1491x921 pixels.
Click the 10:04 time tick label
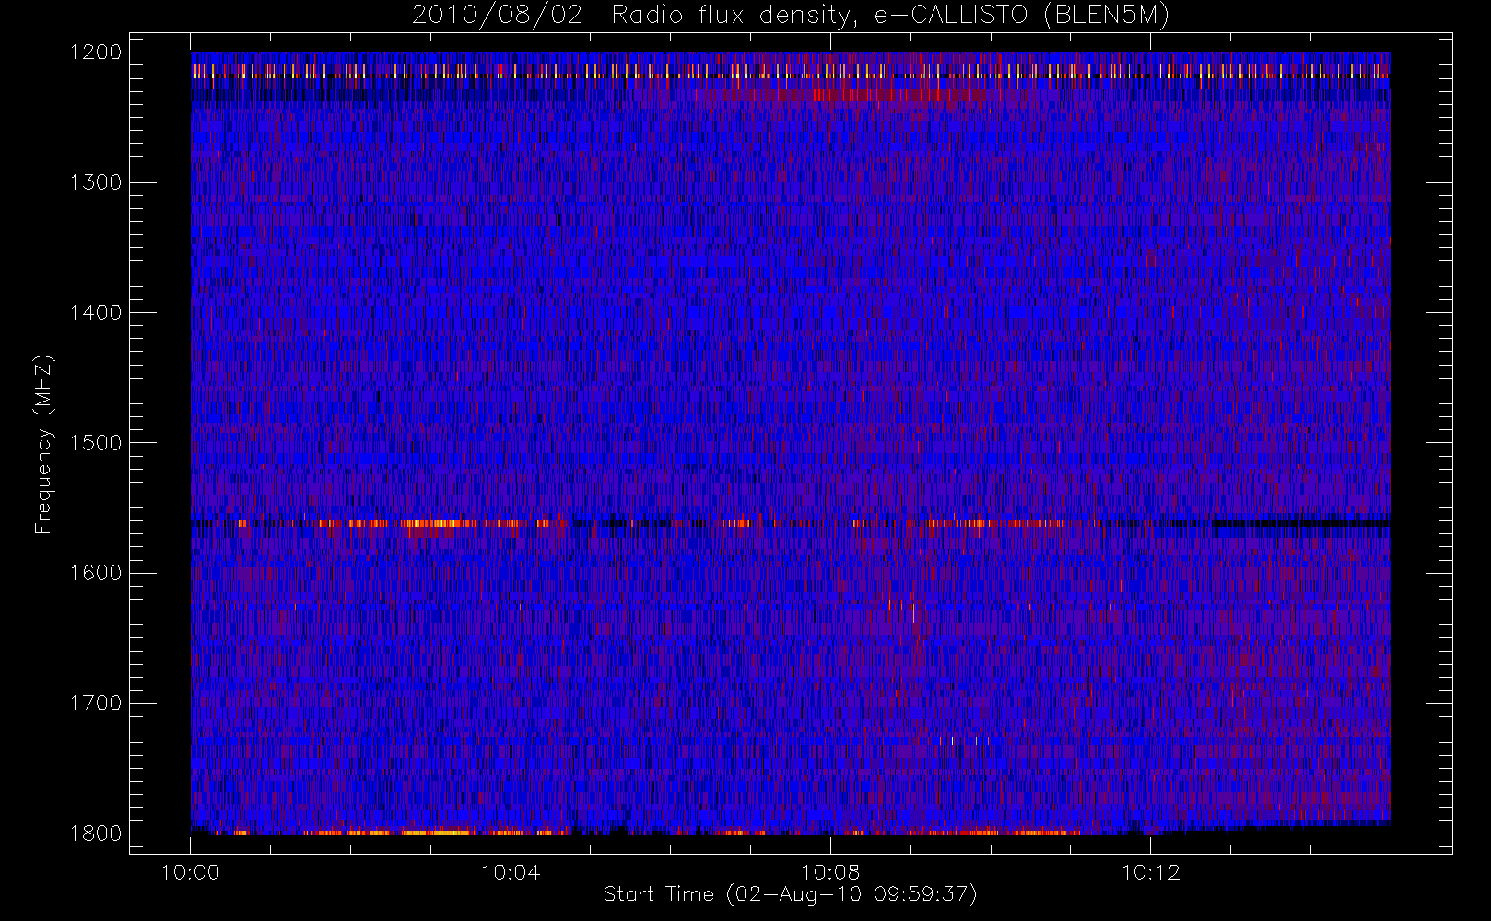[511, 872]
